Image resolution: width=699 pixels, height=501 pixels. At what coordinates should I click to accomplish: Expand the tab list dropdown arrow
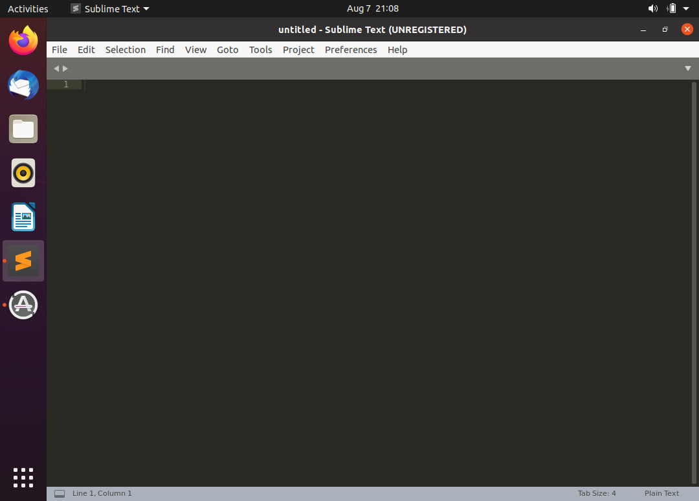pos(687,69)
